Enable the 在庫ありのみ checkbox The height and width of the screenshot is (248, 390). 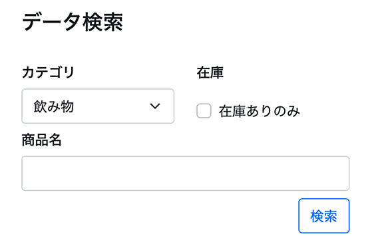click(x=204, y=111)
